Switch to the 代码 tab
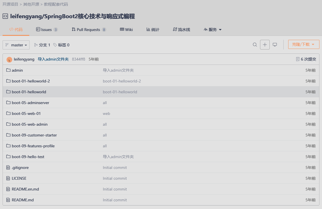Screen dimensions: 322x209 [16, 30]
